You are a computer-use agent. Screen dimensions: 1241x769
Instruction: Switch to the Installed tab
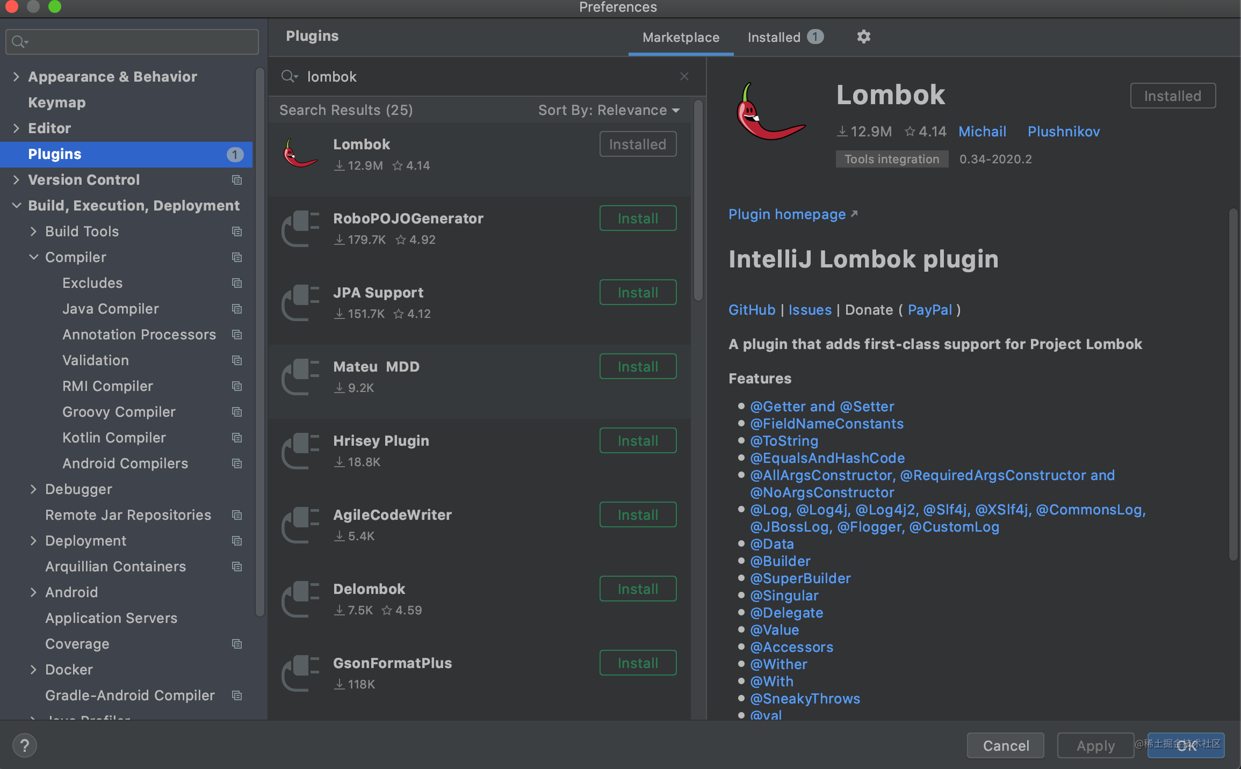click(774, 37)
